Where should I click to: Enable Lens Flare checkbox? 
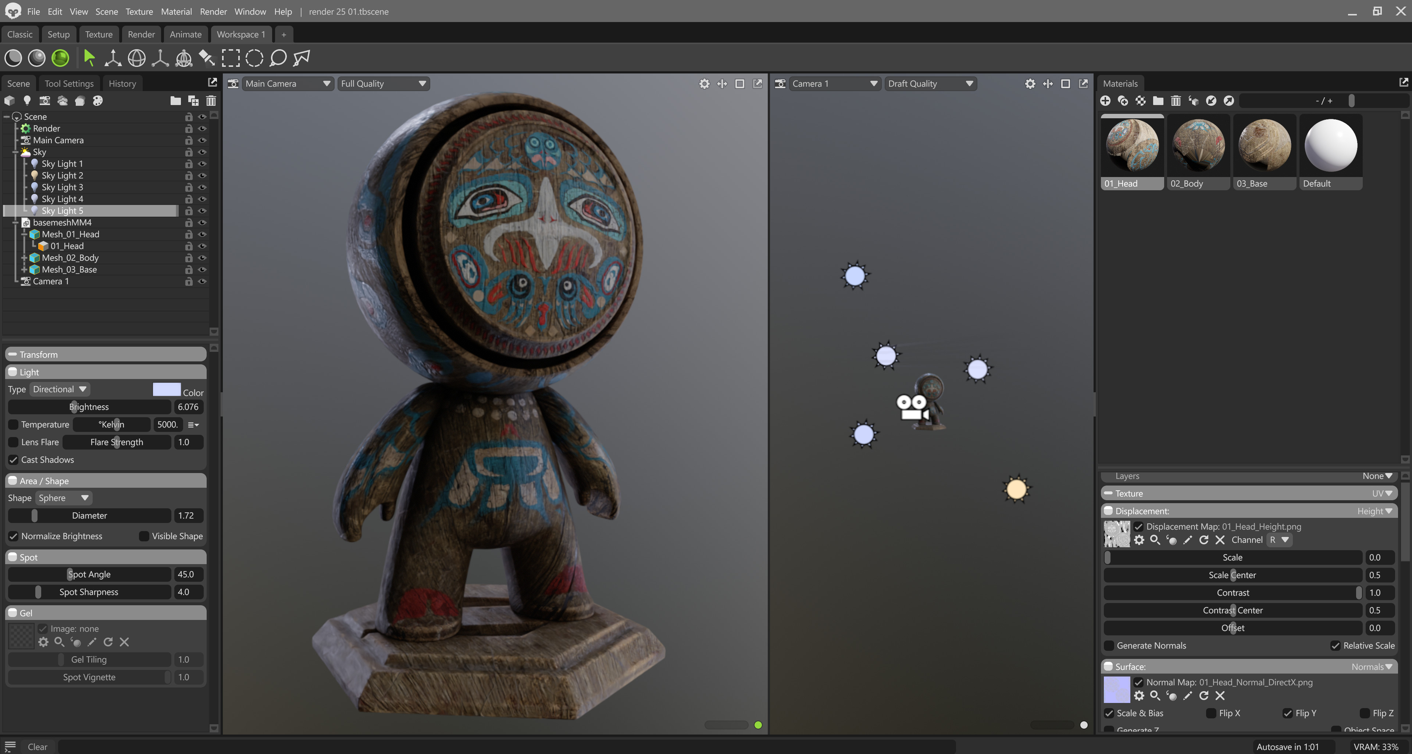13,442
